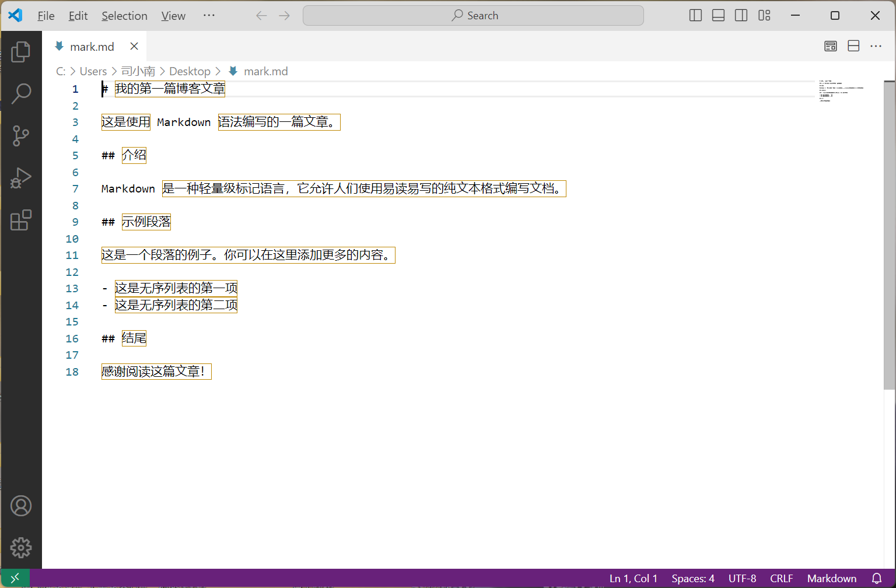Viewport: 896px width, 588px height.
Task: Open the Extensions view
Action: click(21, 220)
